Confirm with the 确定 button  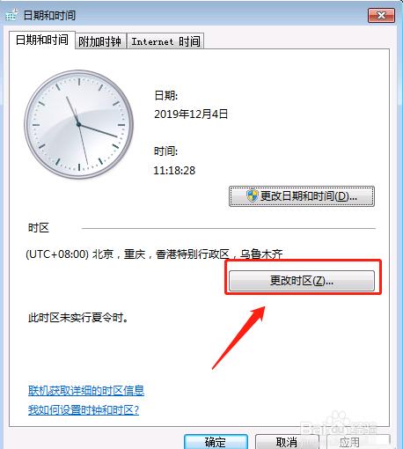coord(216,442)
